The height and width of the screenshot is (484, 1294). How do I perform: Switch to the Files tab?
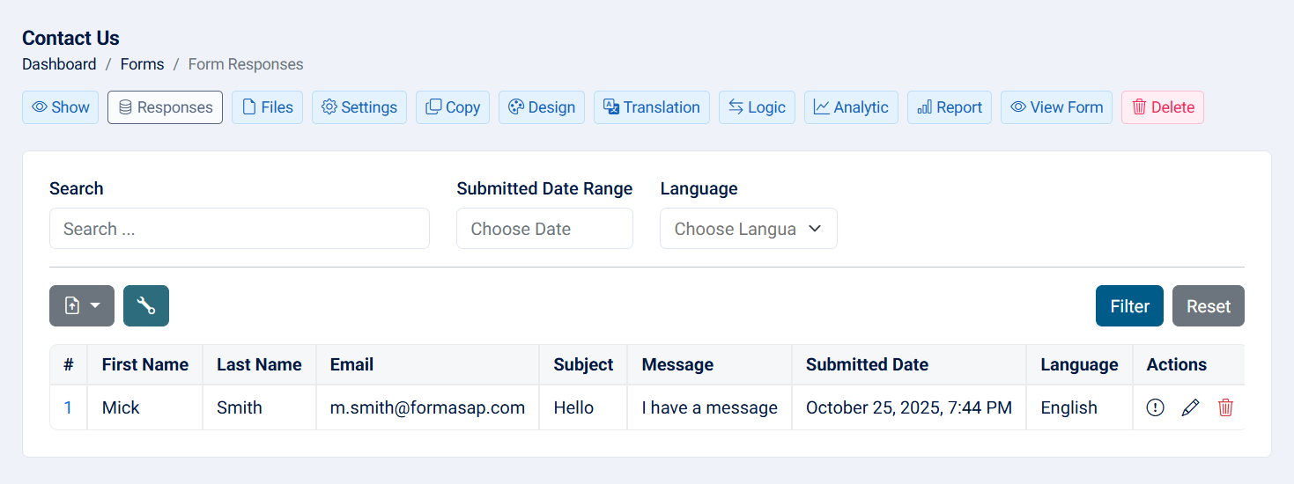pyautogui.click(x=267, y=107)
